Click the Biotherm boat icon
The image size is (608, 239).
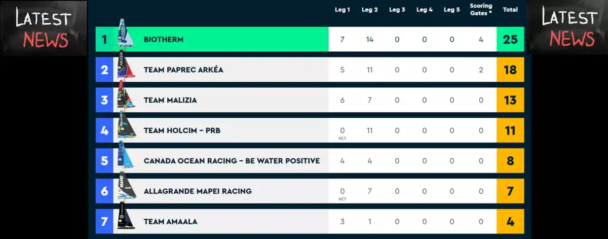point(125,36)
